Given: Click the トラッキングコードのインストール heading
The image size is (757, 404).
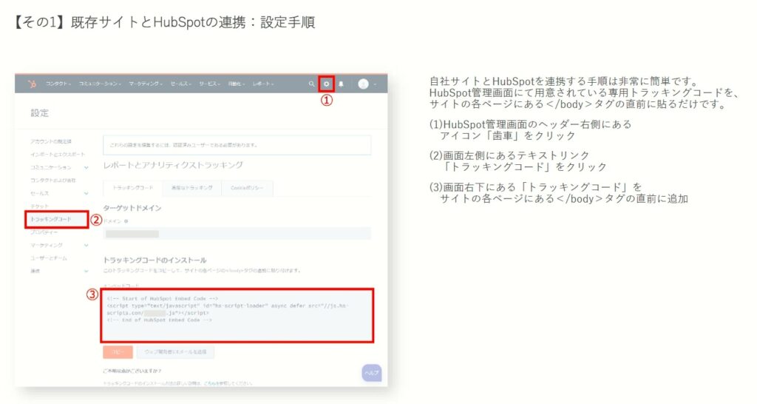Looking at the screenshot, I should (x=155, y=260).
